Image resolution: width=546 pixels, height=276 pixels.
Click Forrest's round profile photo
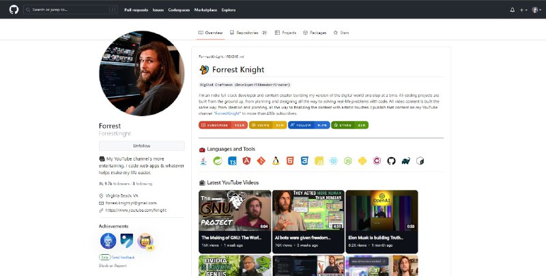click(x=142, y=73)
